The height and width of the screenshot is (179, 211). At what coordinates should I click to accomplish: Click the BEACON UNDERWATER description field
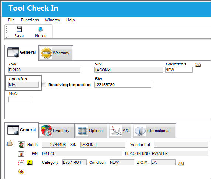click(166, 153)
